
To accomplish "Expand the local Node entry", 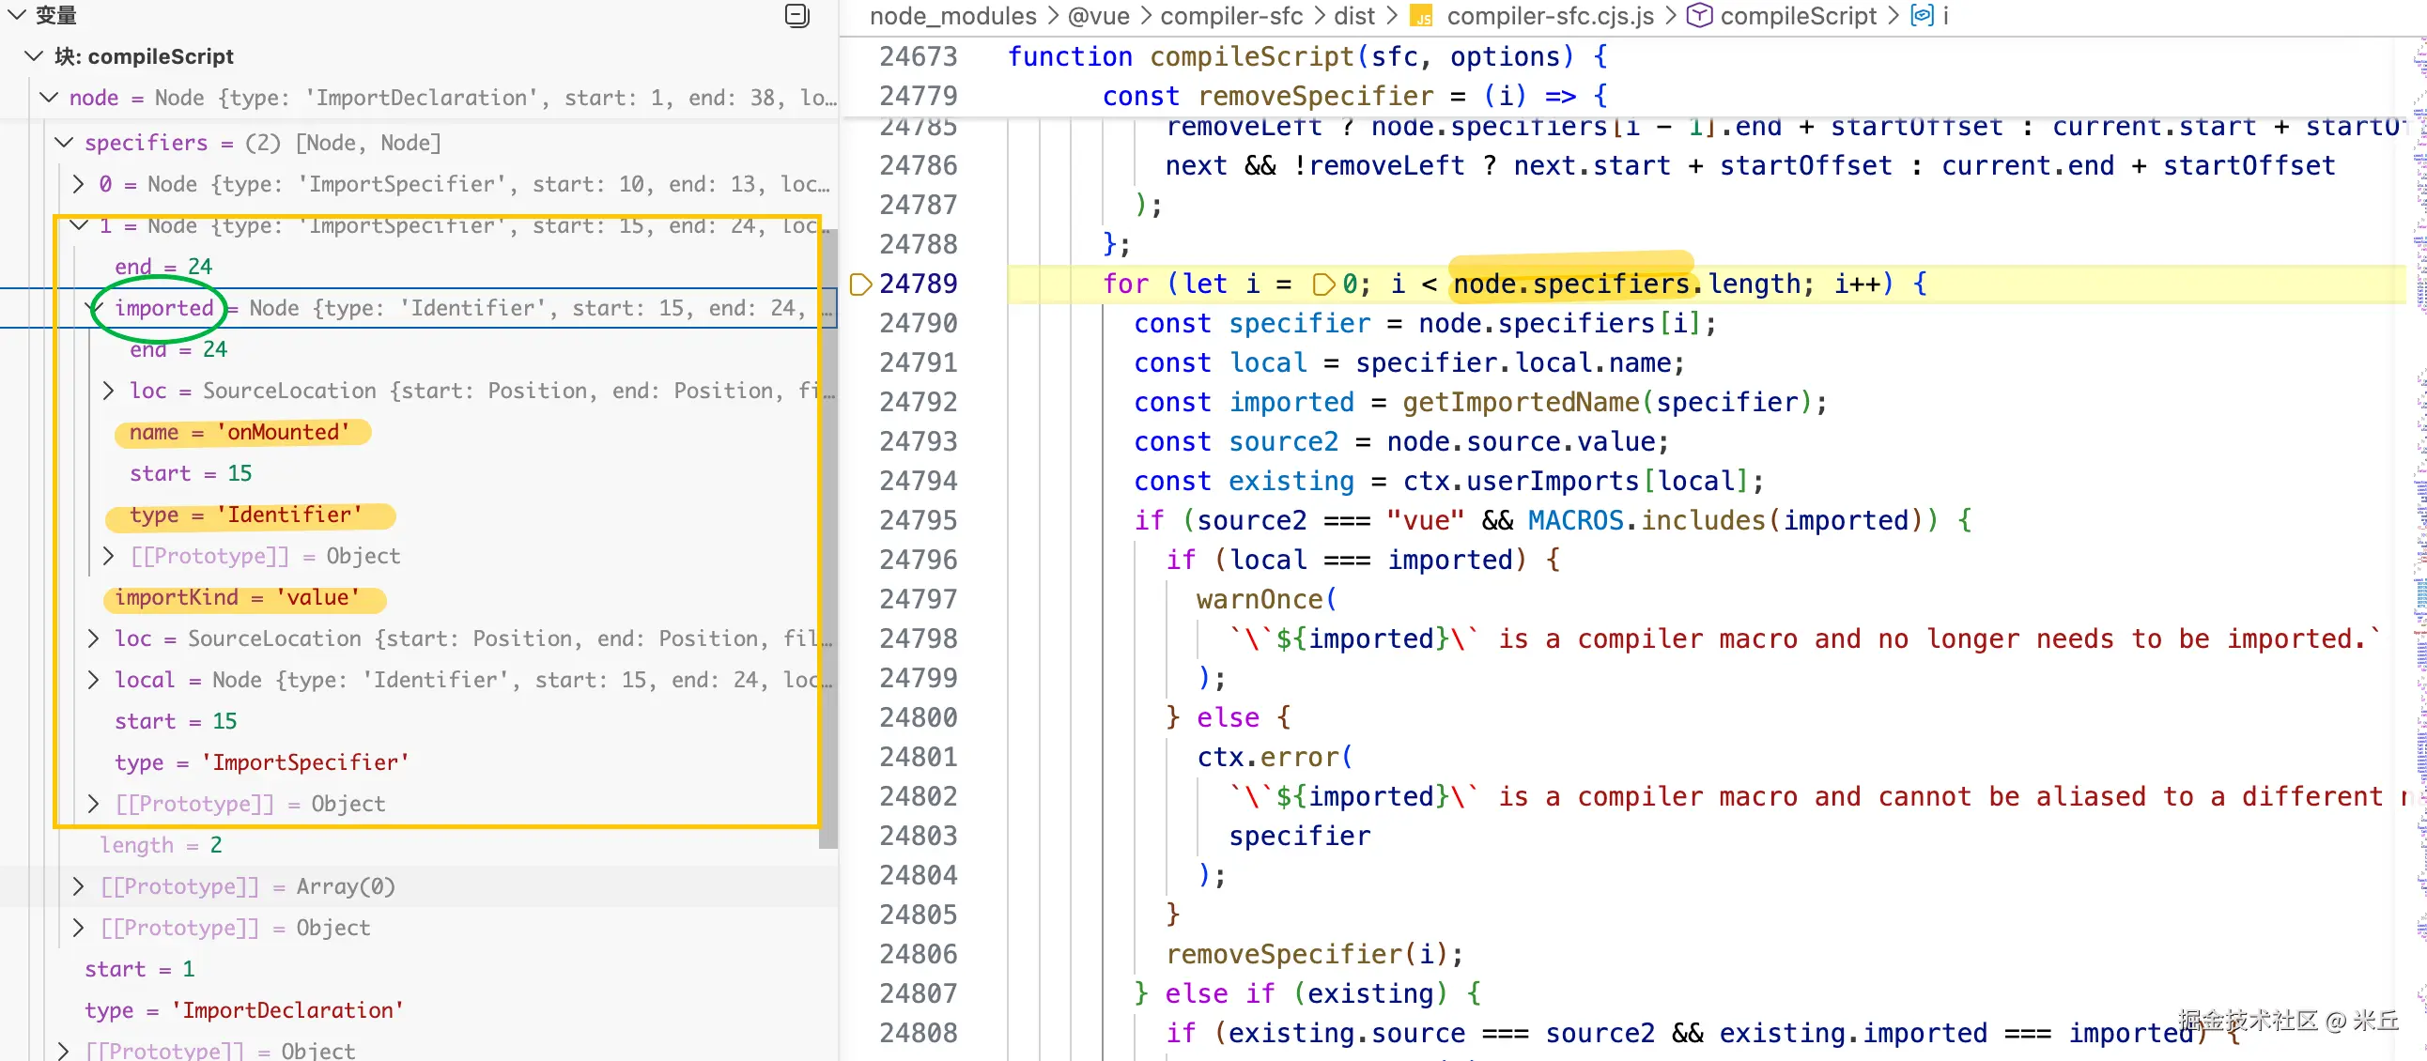I will [x=93, y=680].
